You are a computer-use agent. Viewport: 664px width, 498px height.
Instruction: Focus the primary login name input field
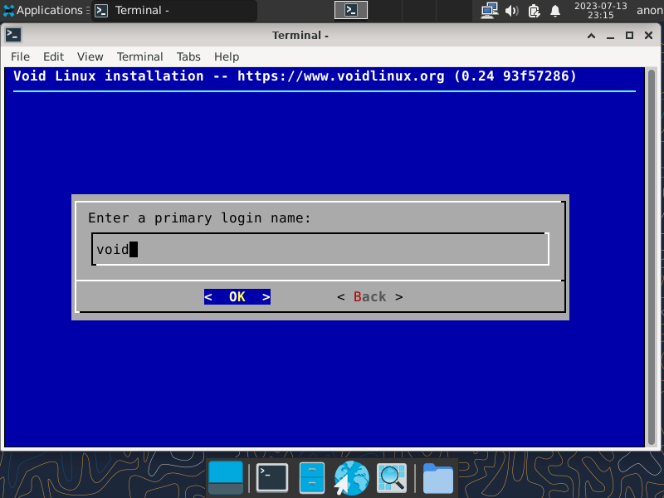(x=320, y=249)
